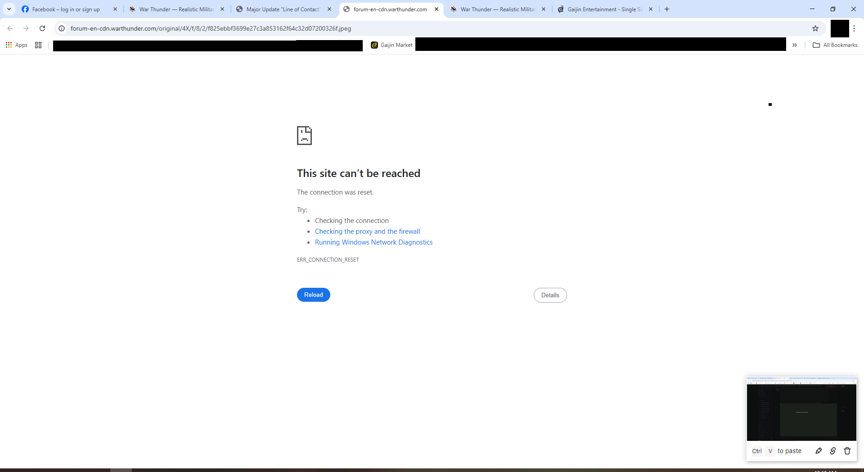The height and width of the screenshot is (472, 864).
Task: Switch to the Facebook log in tab
Action: pos(66,9)
